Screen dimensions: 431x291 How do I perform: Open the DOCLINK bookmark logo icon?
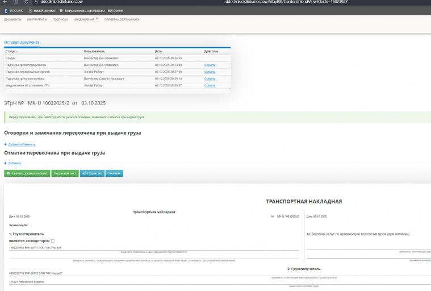pos(6,11)
